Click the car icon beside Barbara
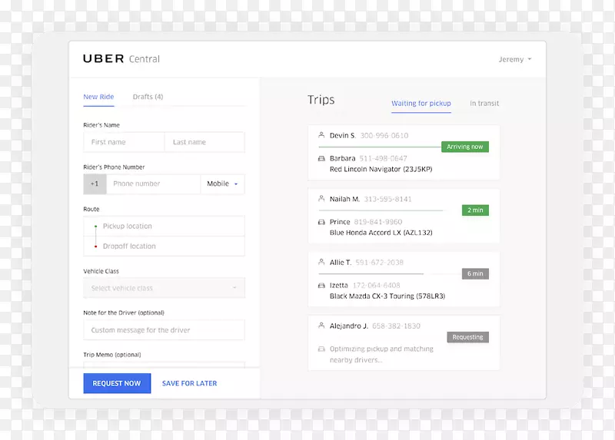 [321, 158]
